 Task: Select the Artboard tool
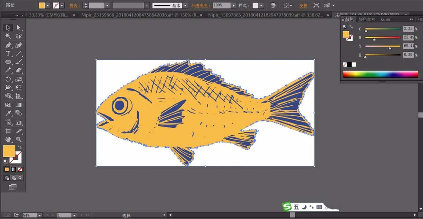click(x=8, y=131)
